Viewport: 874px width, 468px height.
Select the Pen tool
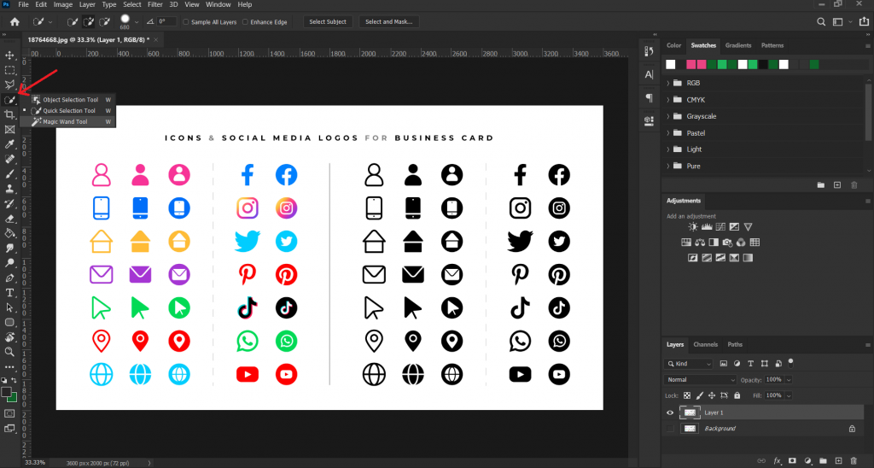coord(9,278)
